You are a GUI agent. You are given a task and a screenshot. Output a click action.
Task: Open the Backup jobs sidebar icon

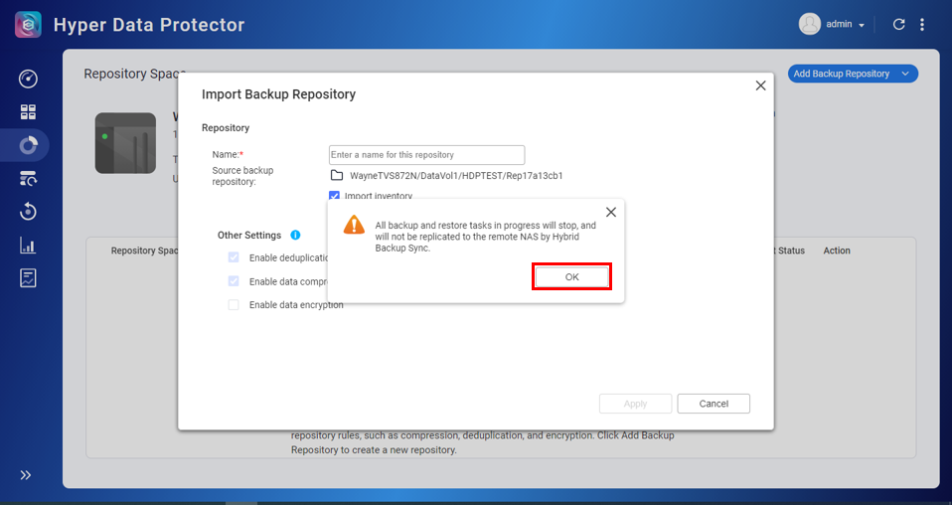point(28,179)
